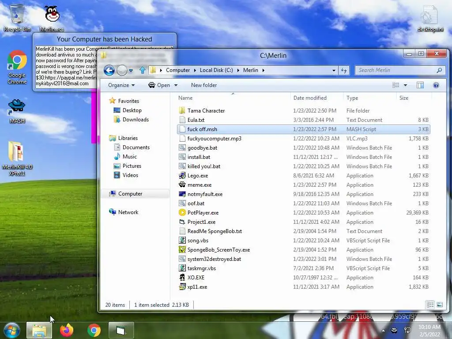Click the Windows Explorer taskbar button
The image size is (452, 339).
tap(39, 330)
